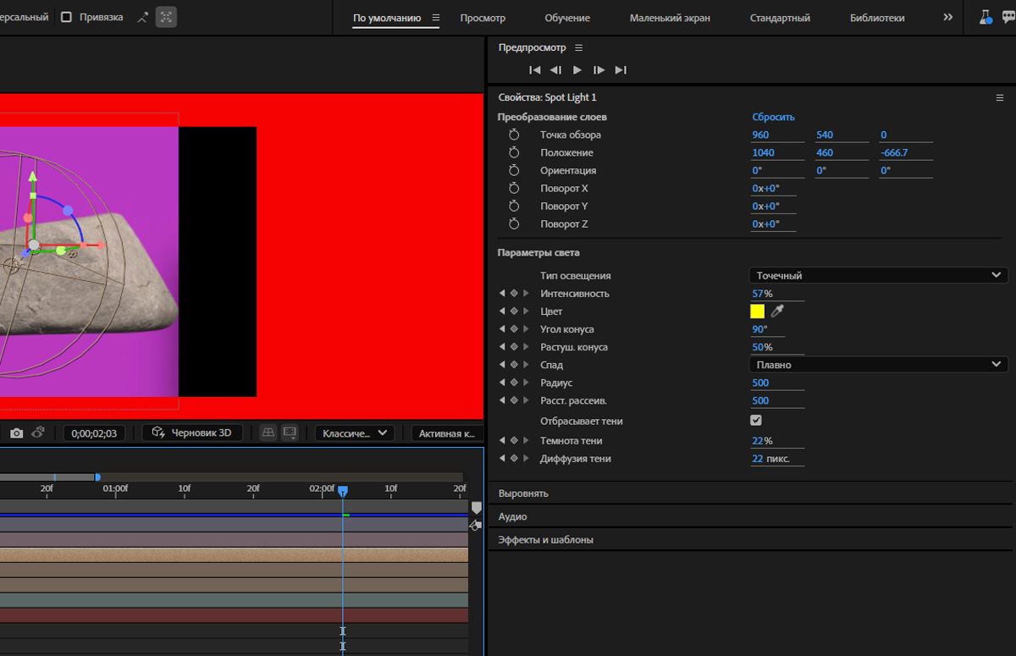Switch to the Обучение workspace tab
1016x656 pixels.
point(567,18)
